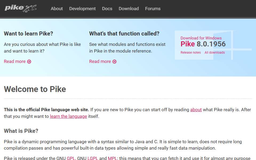Open the Release notes link
Viewport: 256px width, 160px height.
coord(190,53)
